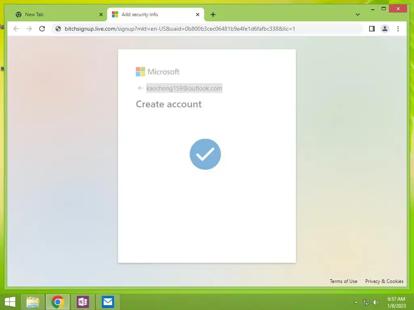The height and width of the screenshot is (310, 414).
Task: Minimize the Chrome window
Action: click(x=372, y=9)
